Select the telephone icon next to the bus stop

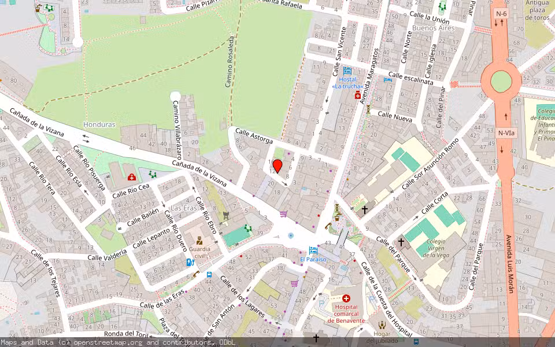pyautogui.click(x=197, y=274)
